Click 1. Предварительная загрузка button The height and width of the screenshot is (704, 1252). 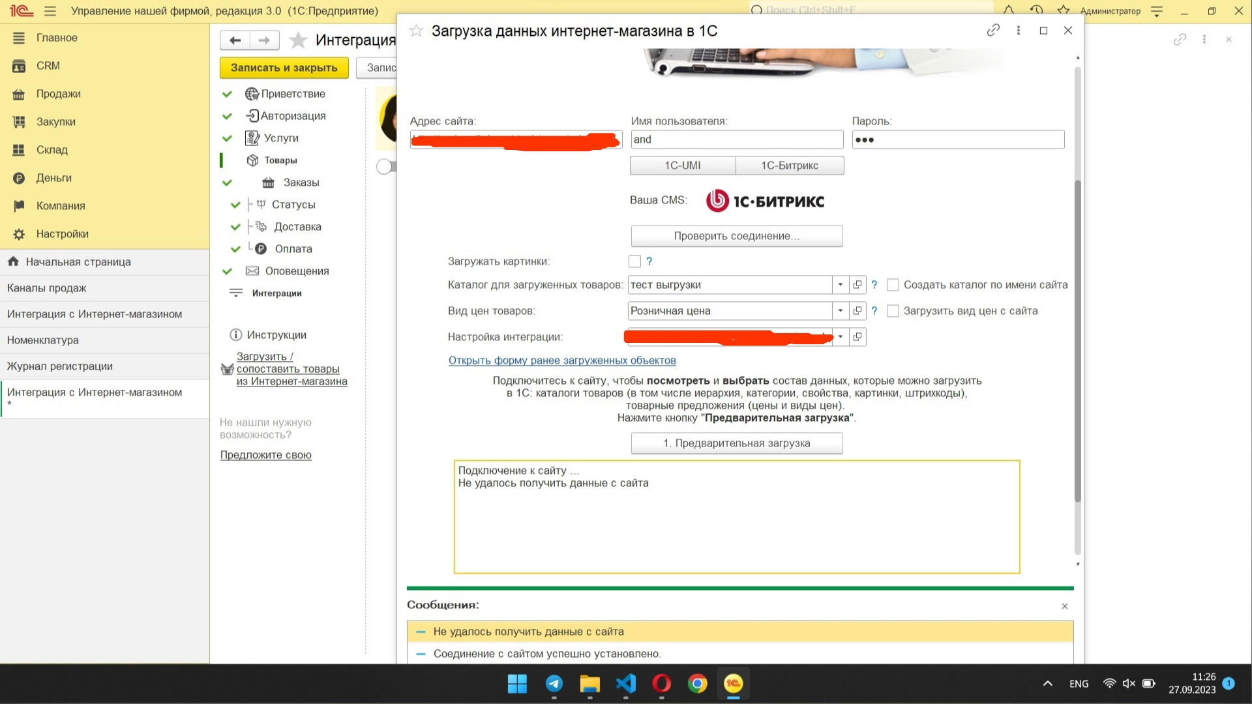pyautogui.click(x=737, y=443)
